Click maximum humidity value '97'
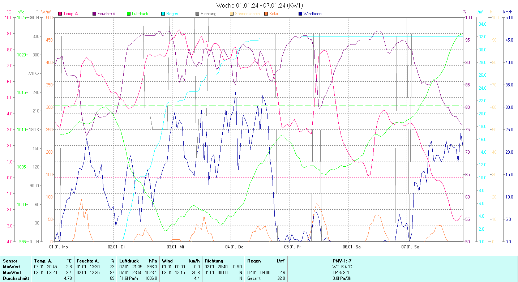The image size is (518, 282). 112,272
